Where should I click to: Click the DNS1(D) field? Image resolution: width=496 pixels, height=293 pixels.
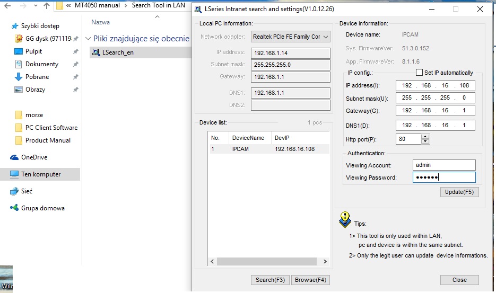[x=436, y=125]
